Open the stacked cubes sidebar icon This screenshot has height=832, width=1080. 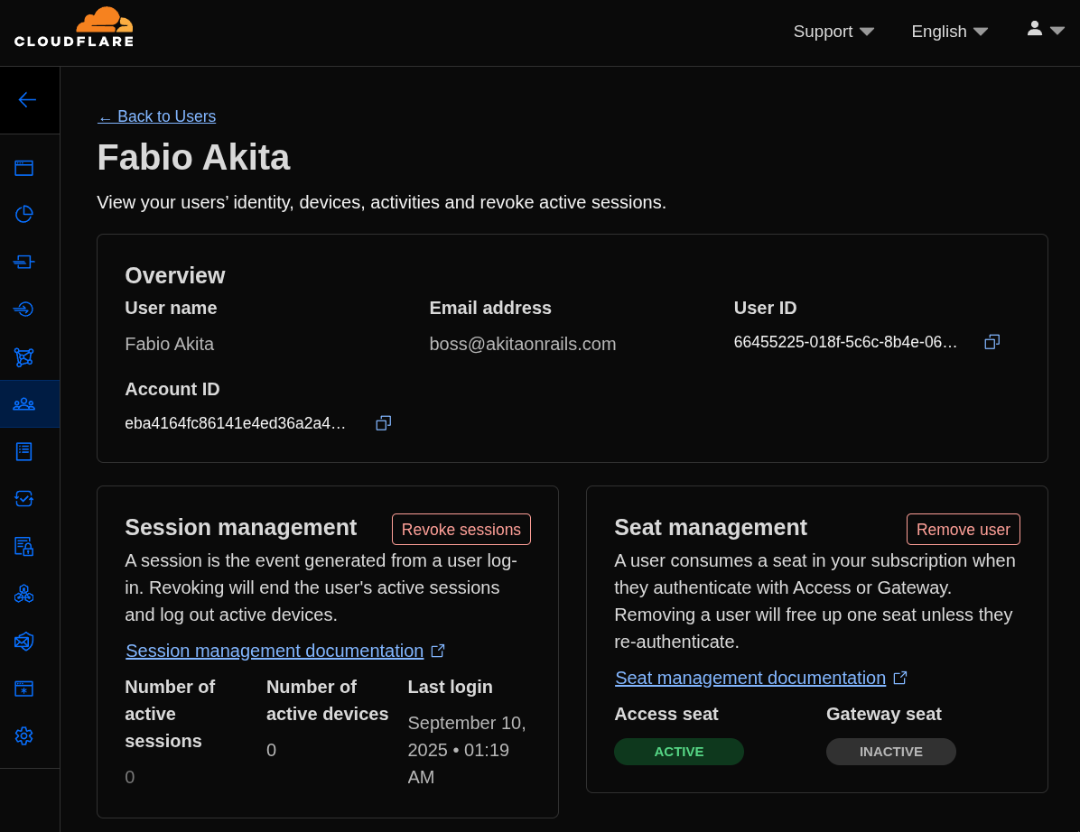24,594
